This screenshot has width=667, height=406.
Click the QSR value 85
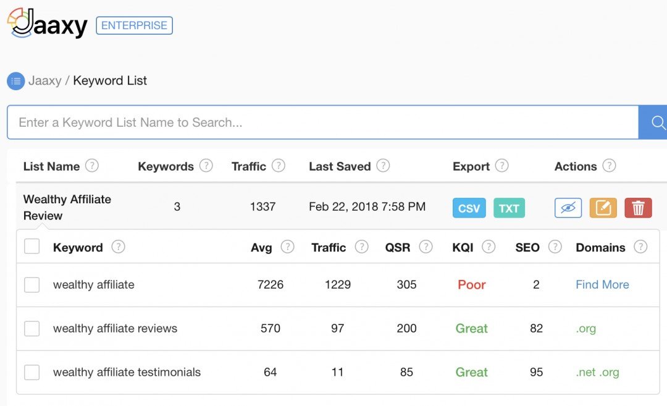406,372
